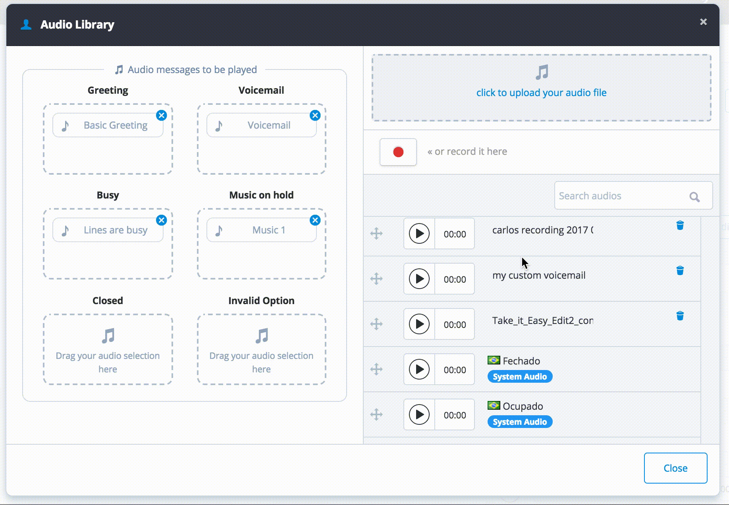The height and width of the screenshot is (505, 729).
Task: Grab the move handle for Fechado
Action: [376, 370]
